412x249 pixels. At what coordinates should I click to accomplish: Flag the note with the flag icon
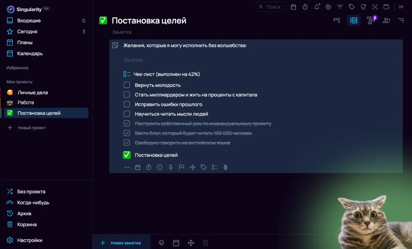click(x=182, y=167)
